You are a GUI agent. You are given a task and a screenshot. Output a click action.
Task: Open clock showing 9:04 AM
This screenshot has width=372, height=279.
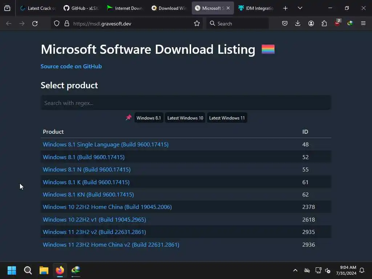click(x=346, y=270)
